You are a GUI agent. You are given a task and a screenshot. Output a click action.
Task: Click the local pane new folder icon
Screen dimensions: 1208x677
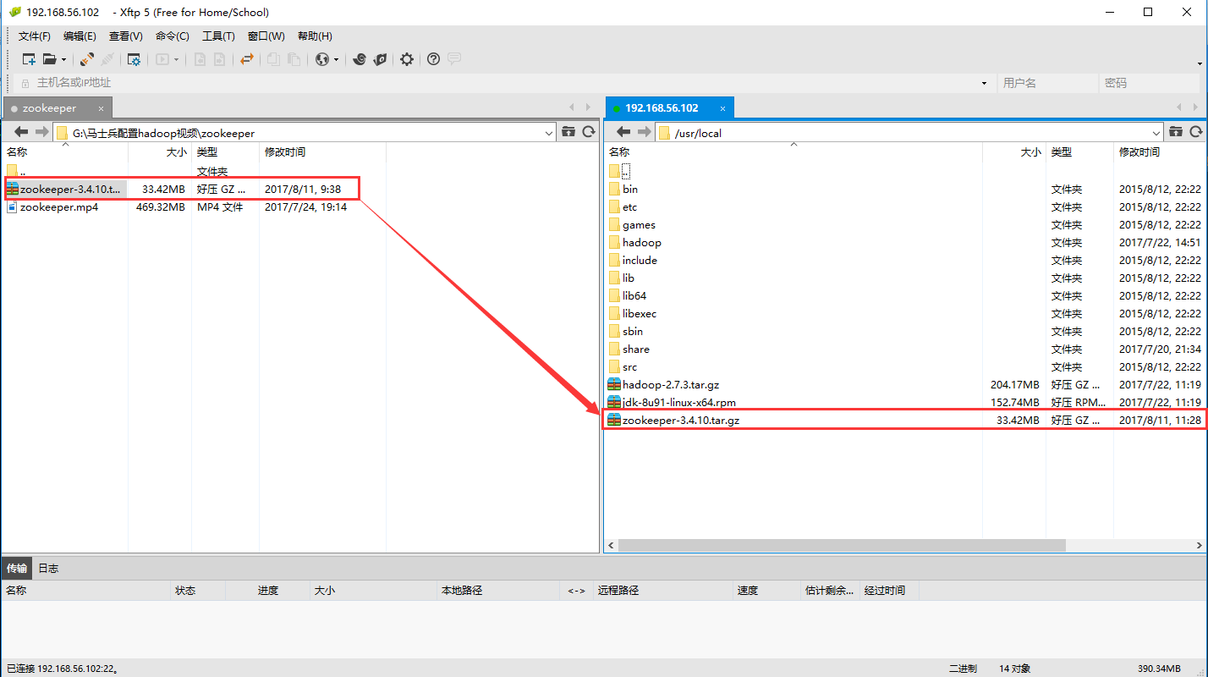568,132
